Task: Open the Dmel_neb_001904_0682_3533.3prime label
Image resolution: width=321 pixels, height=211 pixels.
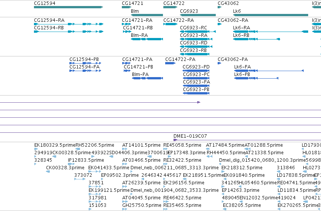Action: coord(175,190)
